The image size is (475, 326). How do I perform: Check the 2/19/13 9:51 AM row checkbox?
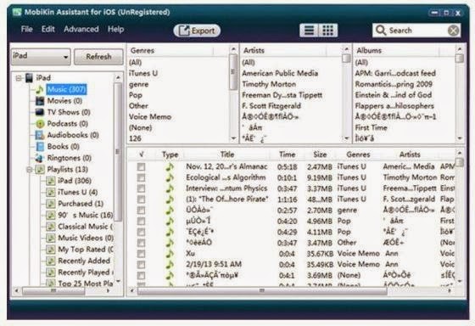pyautogui.click(x=141, y=265)
